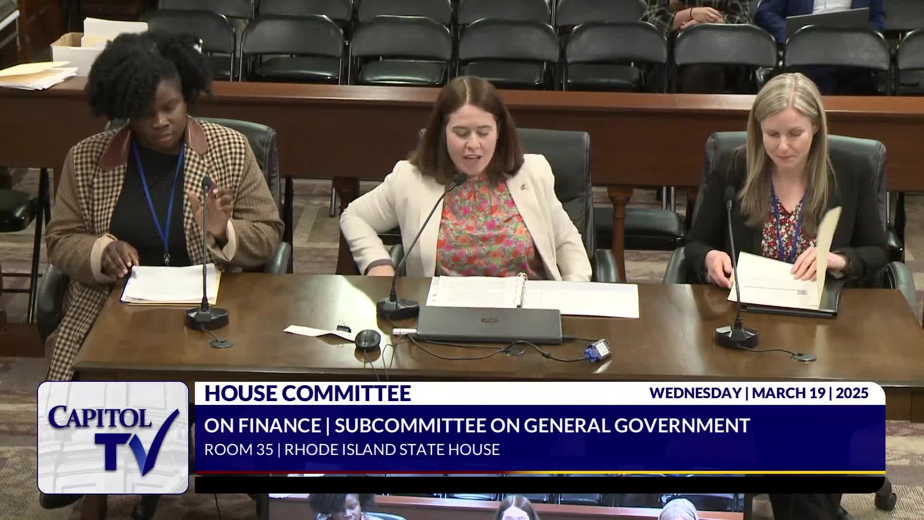Click the black bar below the banner

tap(539, 484)
